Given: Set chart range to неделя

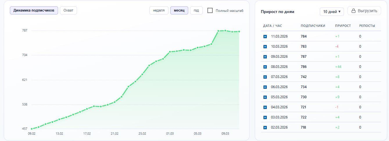Looking at the screenshot, I should click(159, 10).
